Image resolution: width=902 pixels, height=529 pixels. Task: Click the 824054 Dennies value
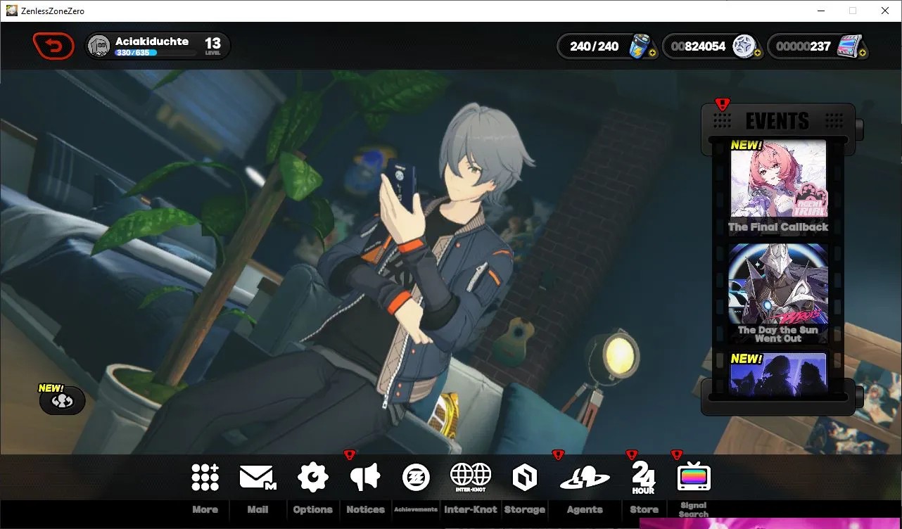coord(699,46)
